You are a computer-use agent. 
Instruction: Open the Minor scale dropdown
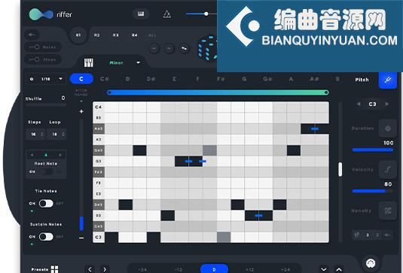139,62
